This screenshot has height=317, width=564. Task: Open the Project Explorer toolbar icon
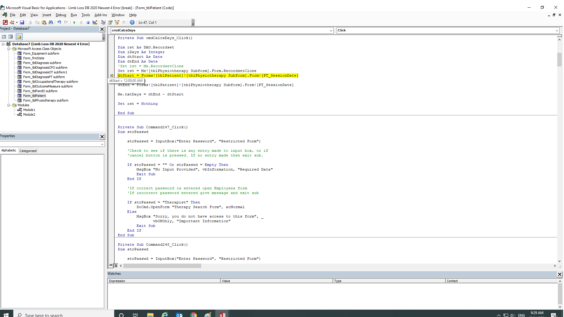(103, 22)
